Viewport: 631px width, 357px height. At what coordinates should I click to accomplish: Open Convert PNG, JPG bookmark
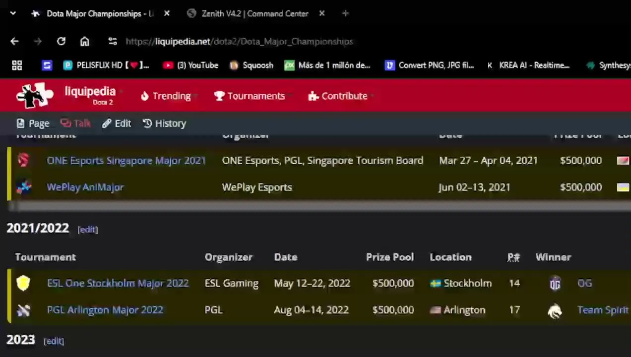point(430,65)
